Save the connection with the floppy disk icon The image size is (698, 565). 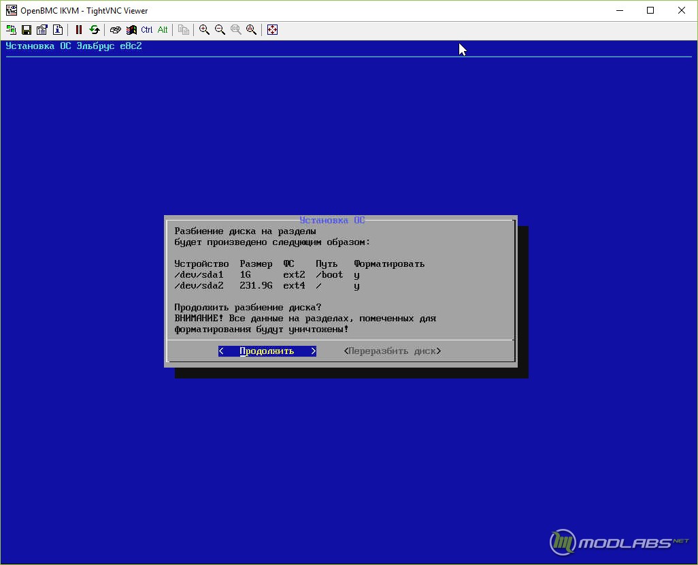pyautogui.click(x=27, y=30)
